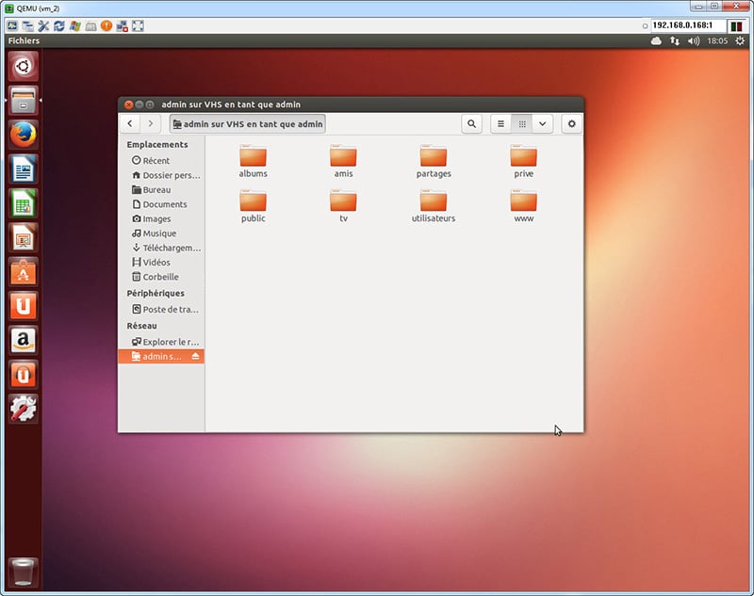
Task: Select the admin share sidebar entry
Action: click(x=161, y=356)
